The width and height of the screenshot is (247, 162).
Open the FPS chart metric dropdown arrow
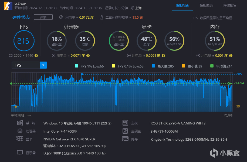pyautogui.click(x=43, y=65)
